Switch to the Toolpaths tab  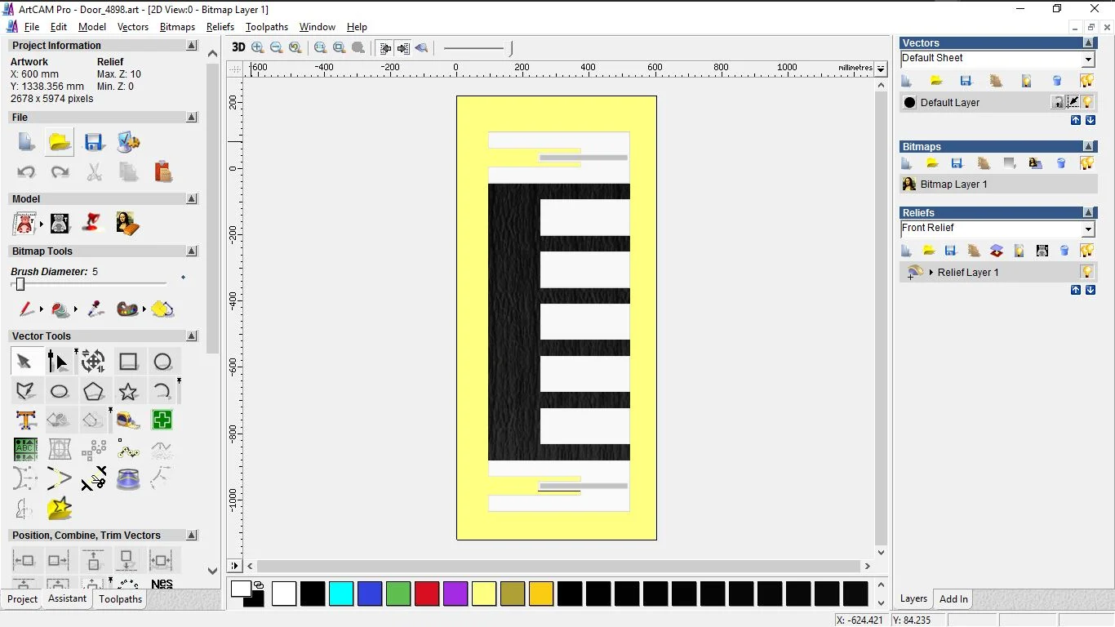click(x=121, y=599)
